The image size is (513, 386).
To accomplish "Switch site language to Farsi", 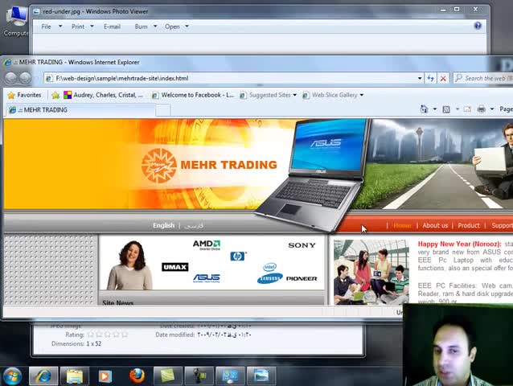I will pos(194,225).
